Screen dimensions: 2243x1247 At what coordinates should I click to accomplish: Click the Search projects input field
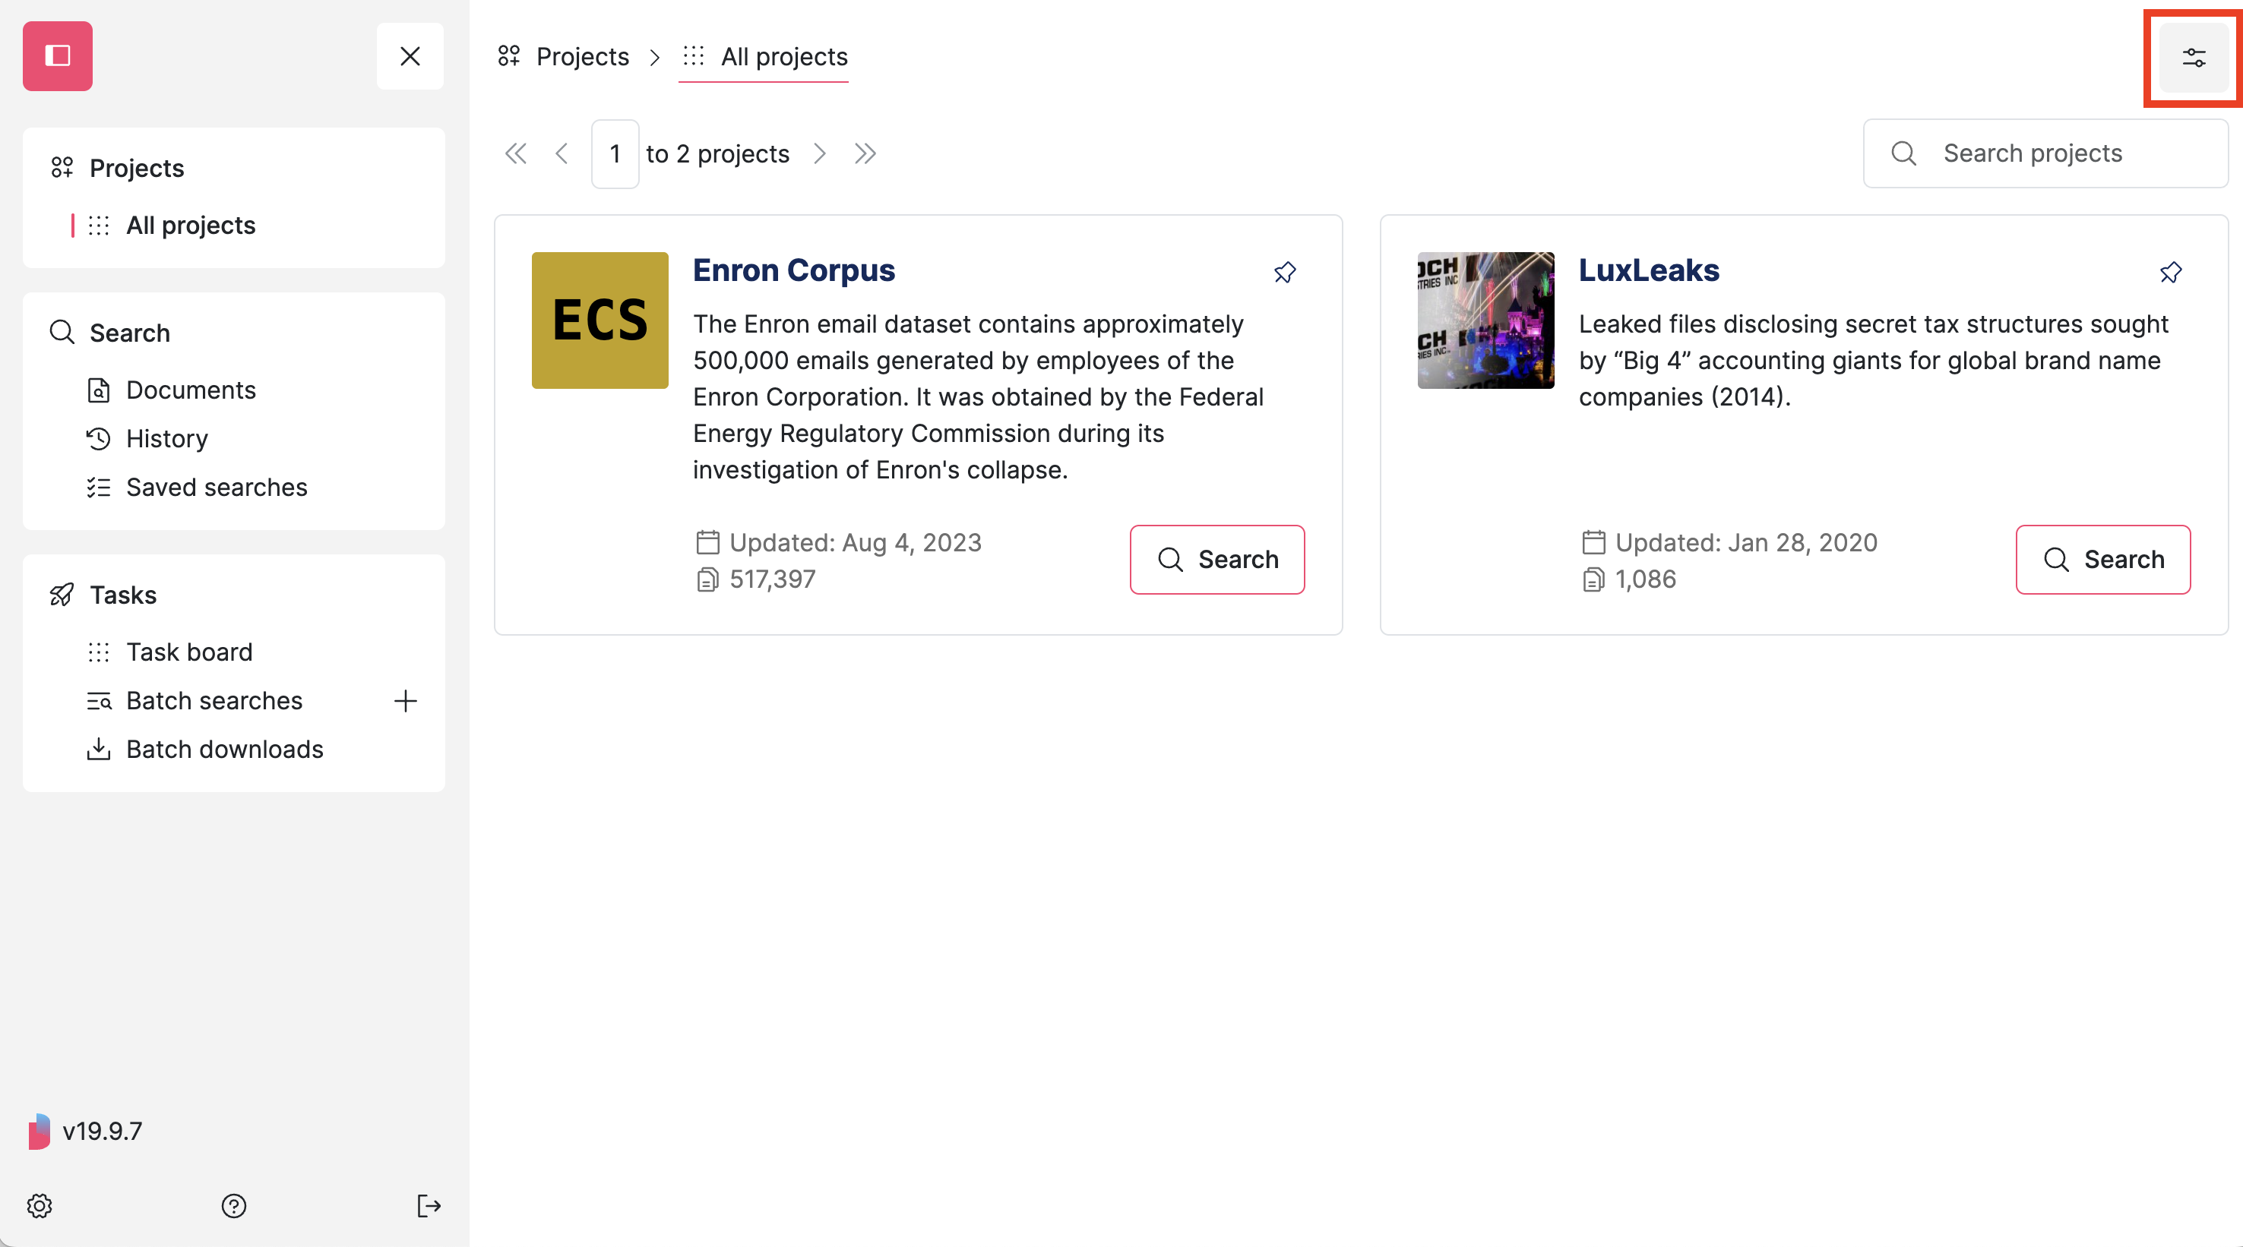2045,153
